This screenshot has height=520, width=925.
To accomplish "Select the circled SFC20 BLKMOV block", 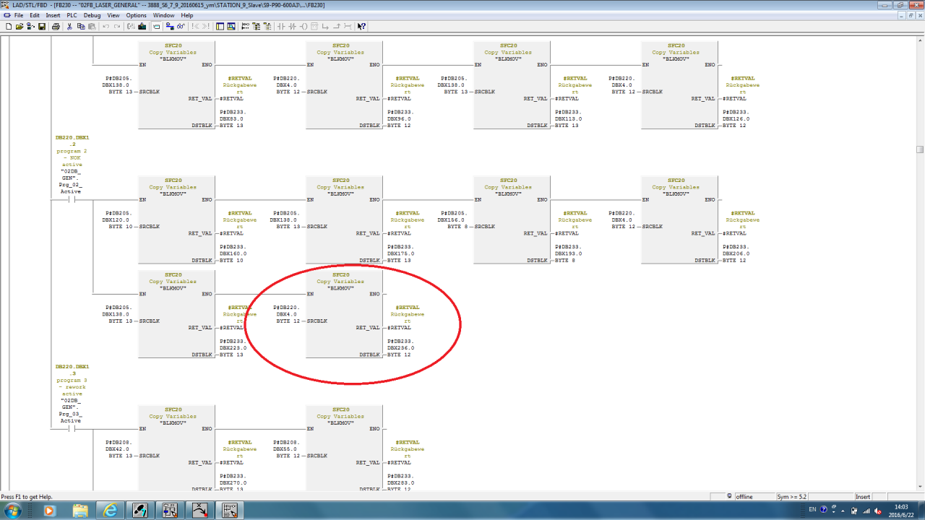I will (x=344, y=314).
